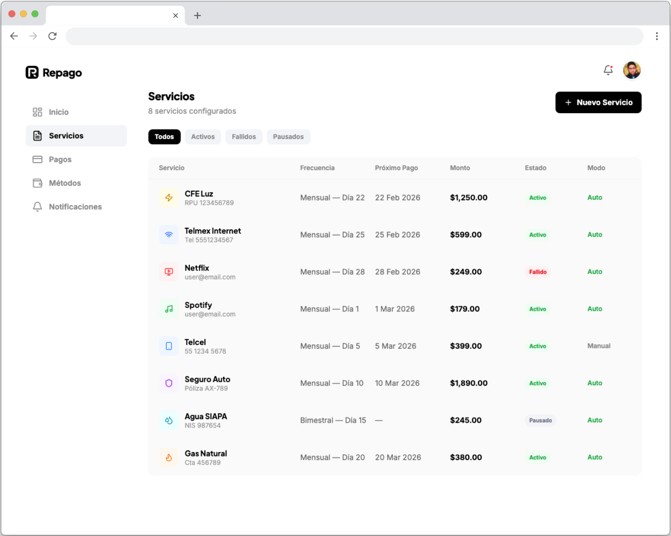Click the CFE Luz lightning icon
This screenshot has height=536, width=671.
point(169,198)
